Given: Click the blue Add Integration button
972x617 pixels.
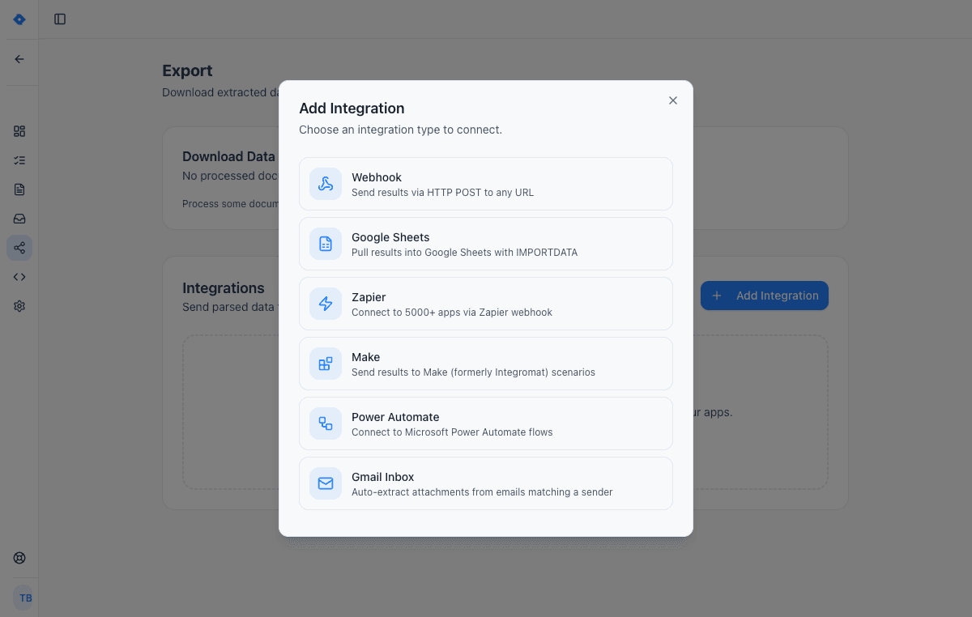Looking at the screenshot, I should (764, 296).
